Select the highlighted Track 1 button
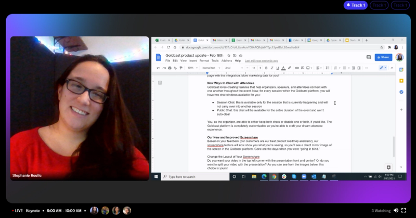Image resolution: width=416 pixels, height=218 pixels. coord(356,5)
